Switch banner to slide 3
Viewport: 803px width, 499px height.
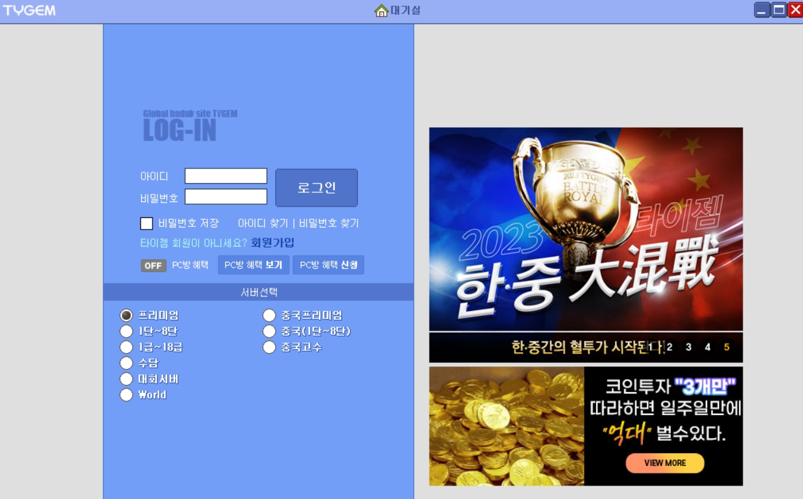[x=689, y=347]
